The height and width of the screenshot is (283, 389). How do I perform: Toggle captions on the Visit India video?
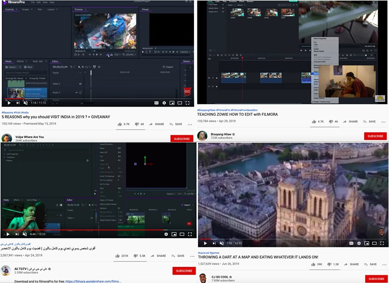[x=156, y=103]
